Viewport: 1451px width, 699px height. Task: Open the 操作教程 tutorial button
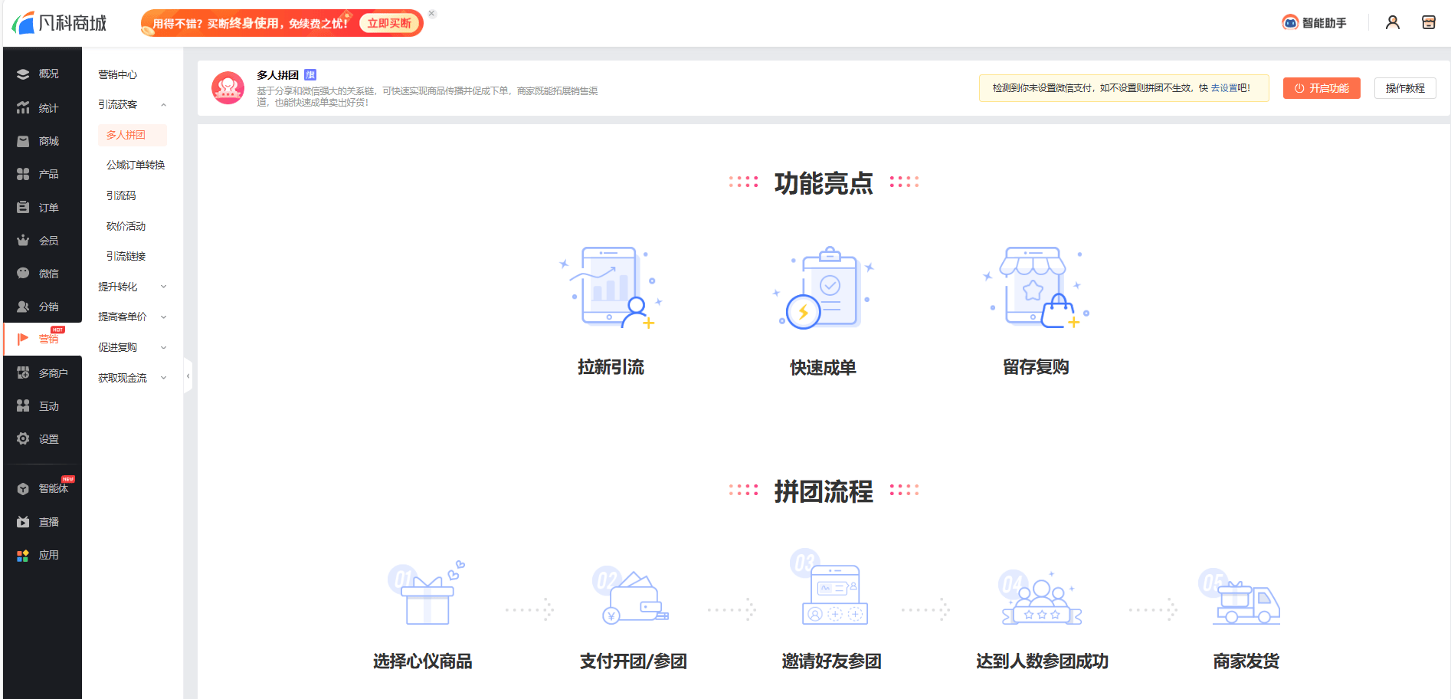(1404, 88)
